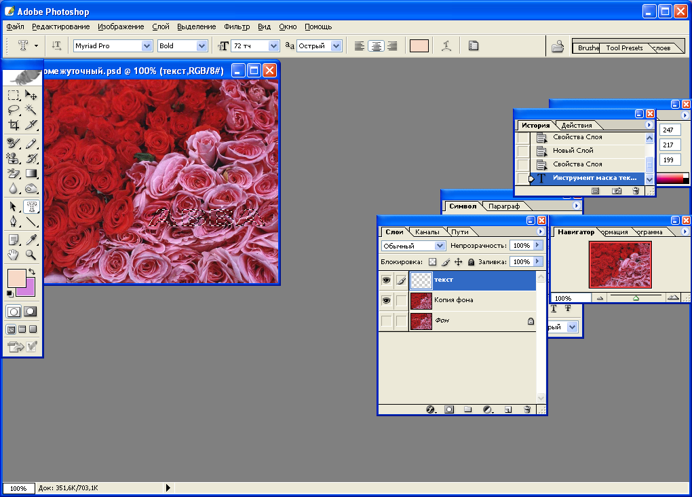Screen dimensions: 692x497
Task: Create new layer set folder
Action: click(468, 409)
